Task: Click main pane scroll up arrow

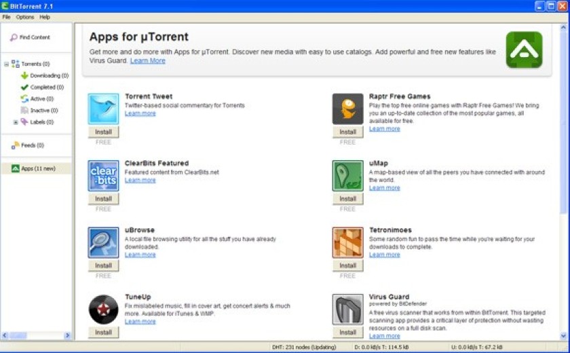Action: coord(563,27)
